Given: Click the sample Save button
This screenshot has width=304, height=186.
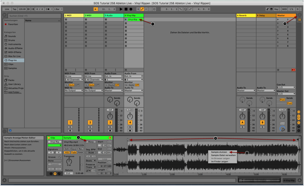Looking at the screenshot, I should click(x=74, y=149).
